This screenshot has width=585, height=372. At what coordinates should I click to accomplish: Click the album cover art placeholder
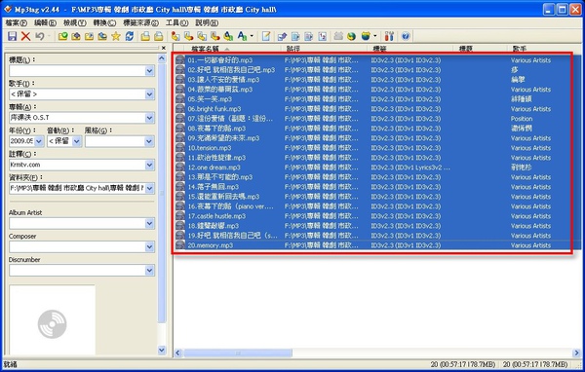coord(53,319)
